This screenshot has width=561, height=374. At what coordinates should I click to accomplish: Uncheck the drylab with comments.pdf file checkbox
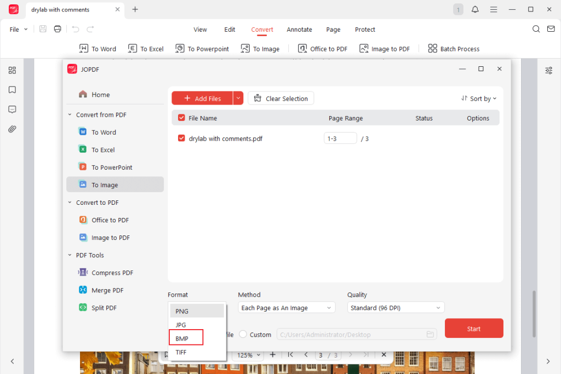point(181,138)
